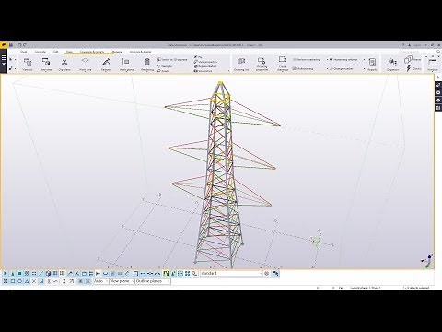The height and width of the screenshot is (332, 442).
Task: Toggle the select all arrow switch
Action: [6, 273]
